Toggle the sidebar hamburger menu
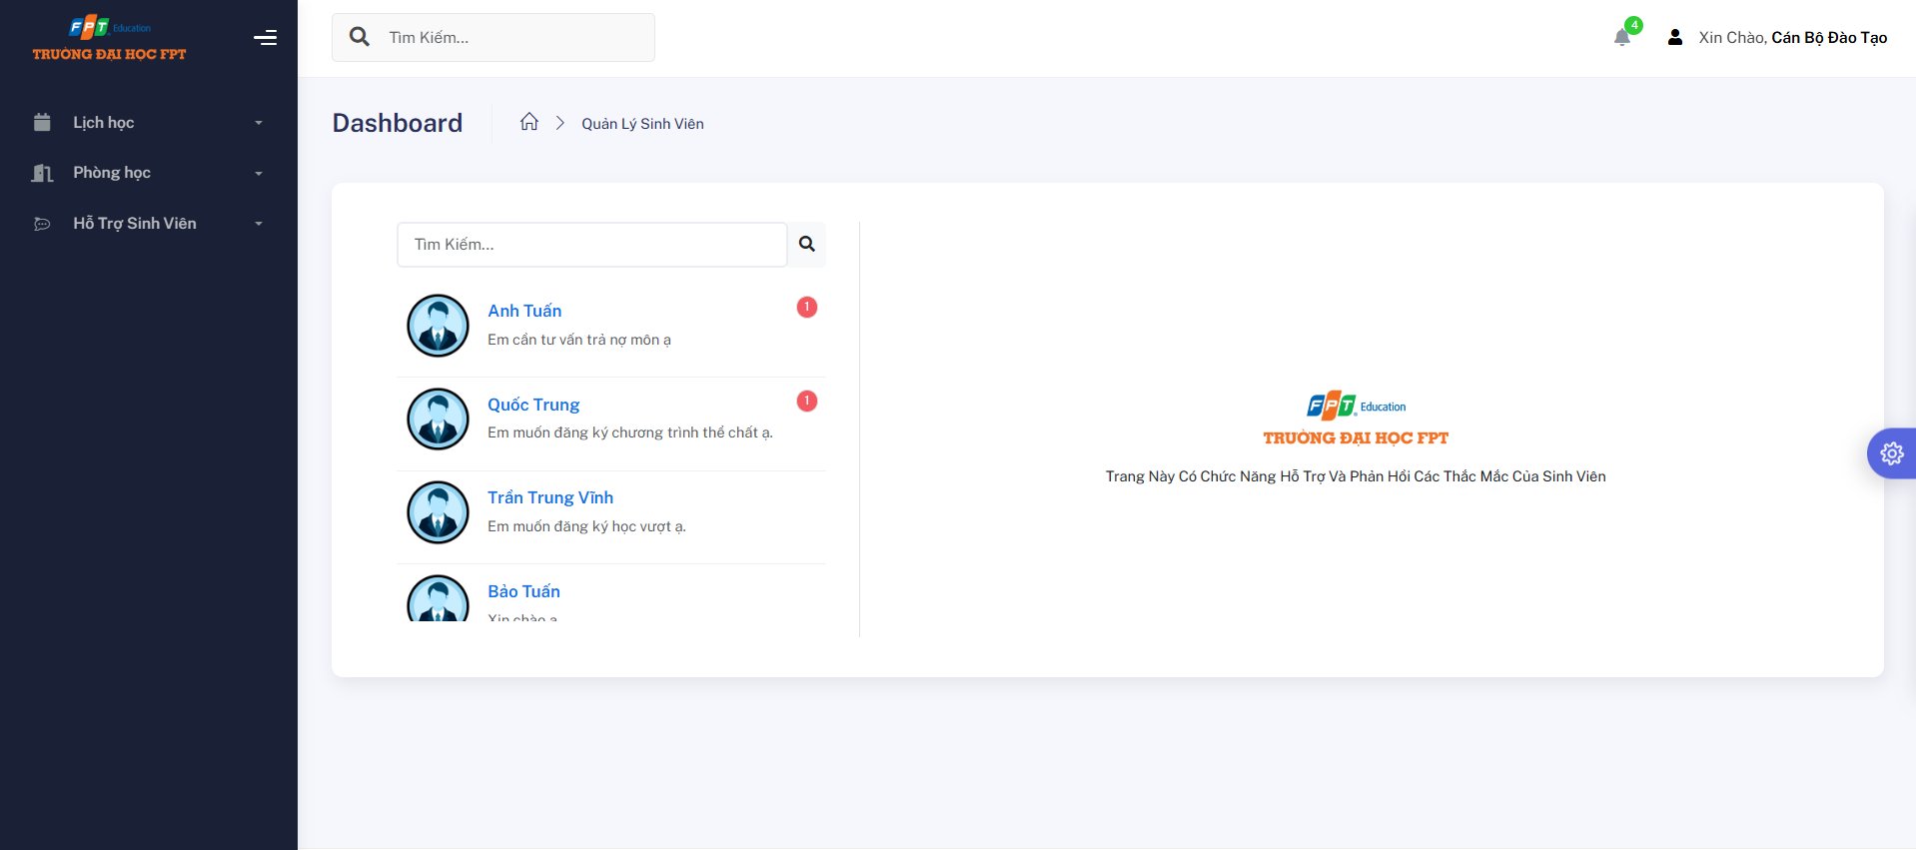This screenshot has width=1916, height=850. (265, 38)
